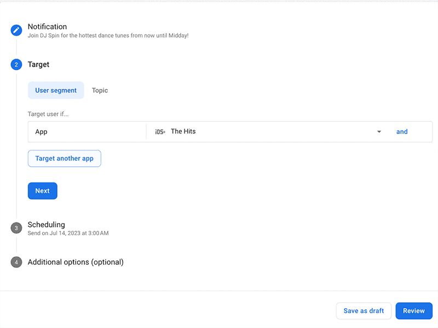Save the notification as draft
This screenshot has width=438, height=328.
tap(364, 311)
